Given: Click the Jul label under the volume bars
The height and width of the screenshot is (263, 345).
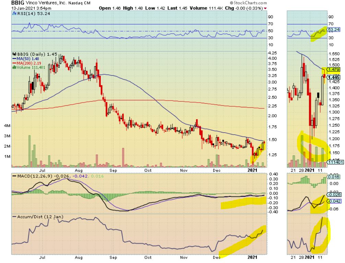Looking at the screenshot, I should click(x=42, y=170).
